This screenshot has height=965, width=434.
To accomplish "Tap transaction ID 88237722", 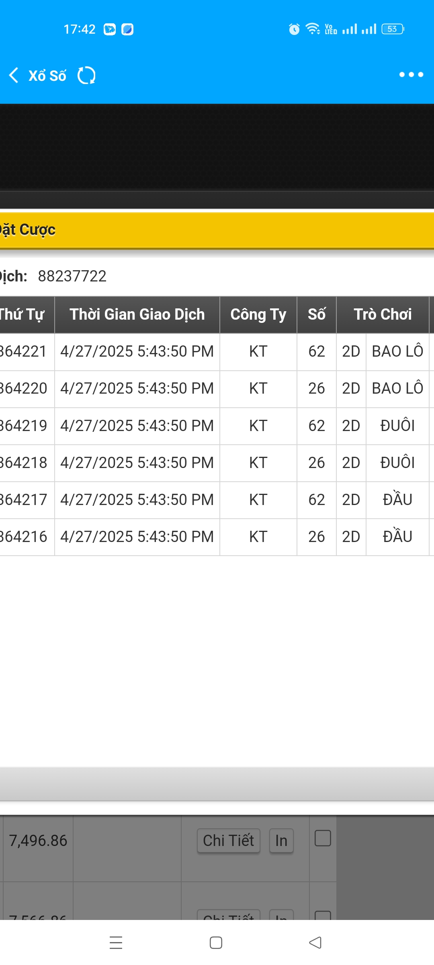I will 72,276.
